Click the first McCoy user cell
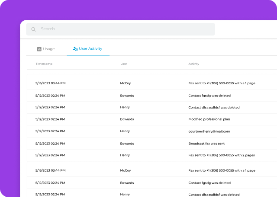Screen dimensions: 277x198 point(126,83)
